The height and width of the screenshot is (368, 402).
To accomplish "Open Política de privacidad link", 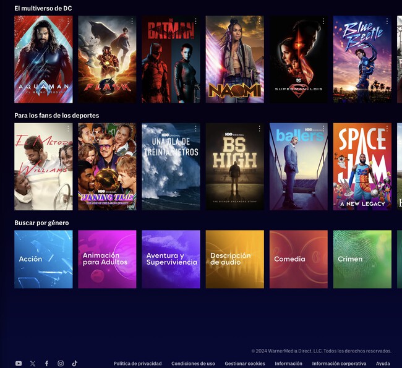I will [137, 364].
